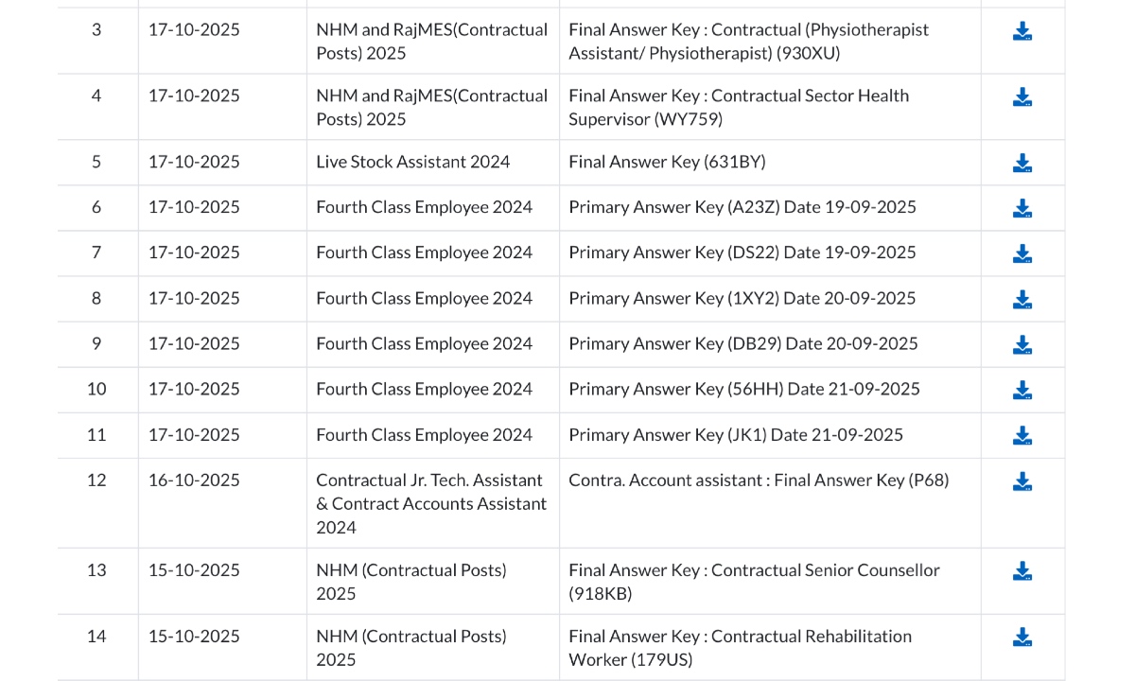1135x681 pixels.
Task: Download Primary Answer Key (DS22)
Action: tap(1021, 254)
